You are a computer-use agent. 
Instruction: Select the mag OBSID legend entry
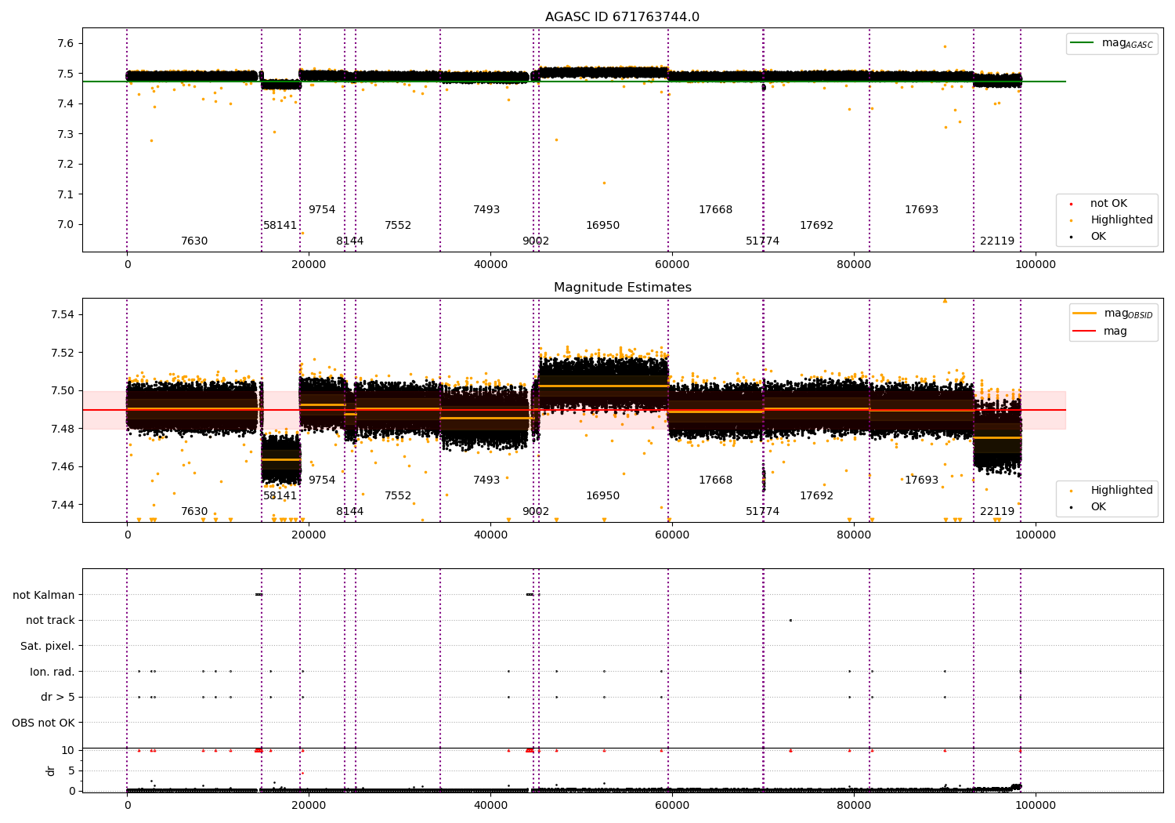point(1113,314)
